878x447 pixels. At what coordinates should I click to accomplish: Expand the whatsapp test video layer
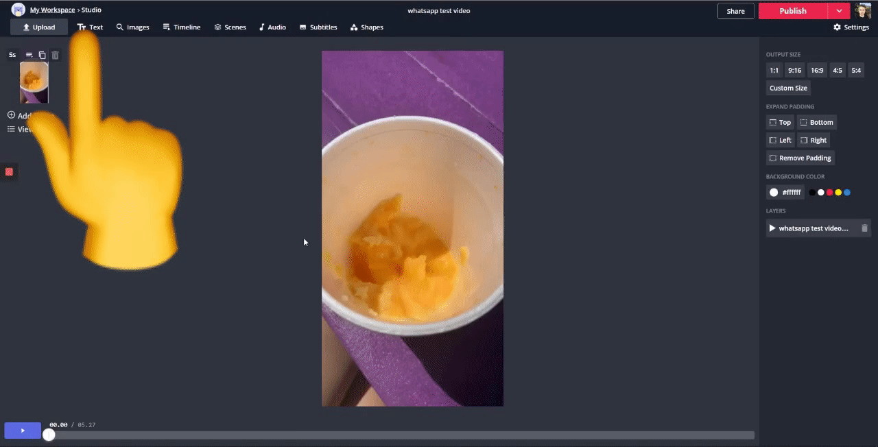pos(772,228)
